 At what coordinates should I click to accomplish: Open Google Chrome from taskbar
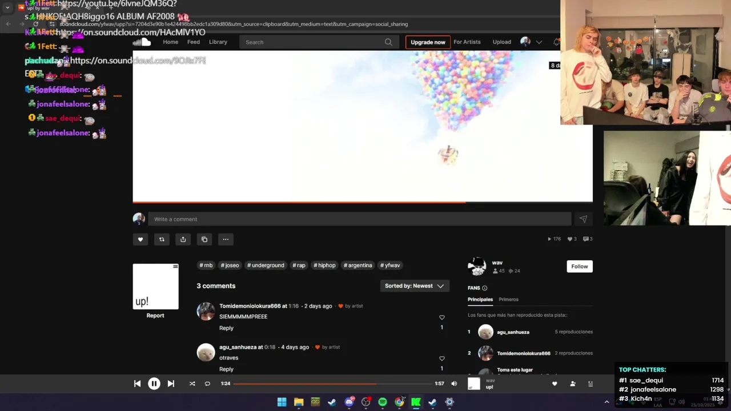pos(399,402)
